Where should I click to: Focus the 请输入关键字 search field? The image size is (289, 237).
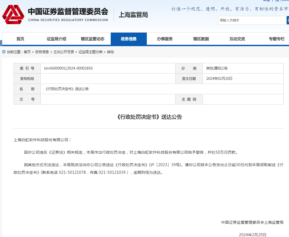point(252,20)
